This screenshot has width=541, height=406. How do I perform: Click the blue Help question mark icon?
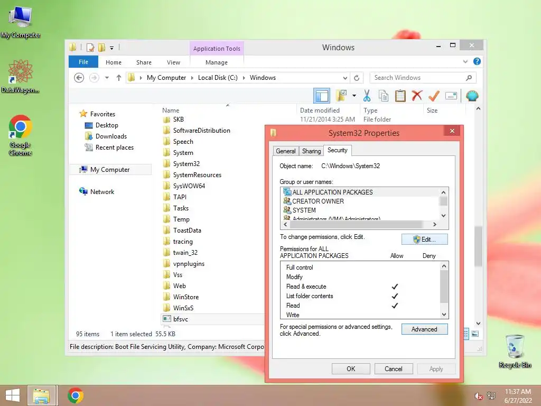coord(477,61)
